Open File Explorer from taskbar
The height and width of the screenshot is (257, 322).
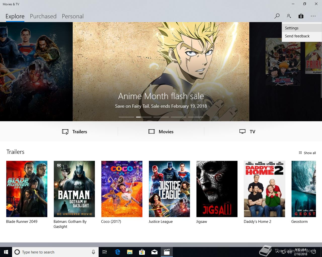[x=130, y=252]
